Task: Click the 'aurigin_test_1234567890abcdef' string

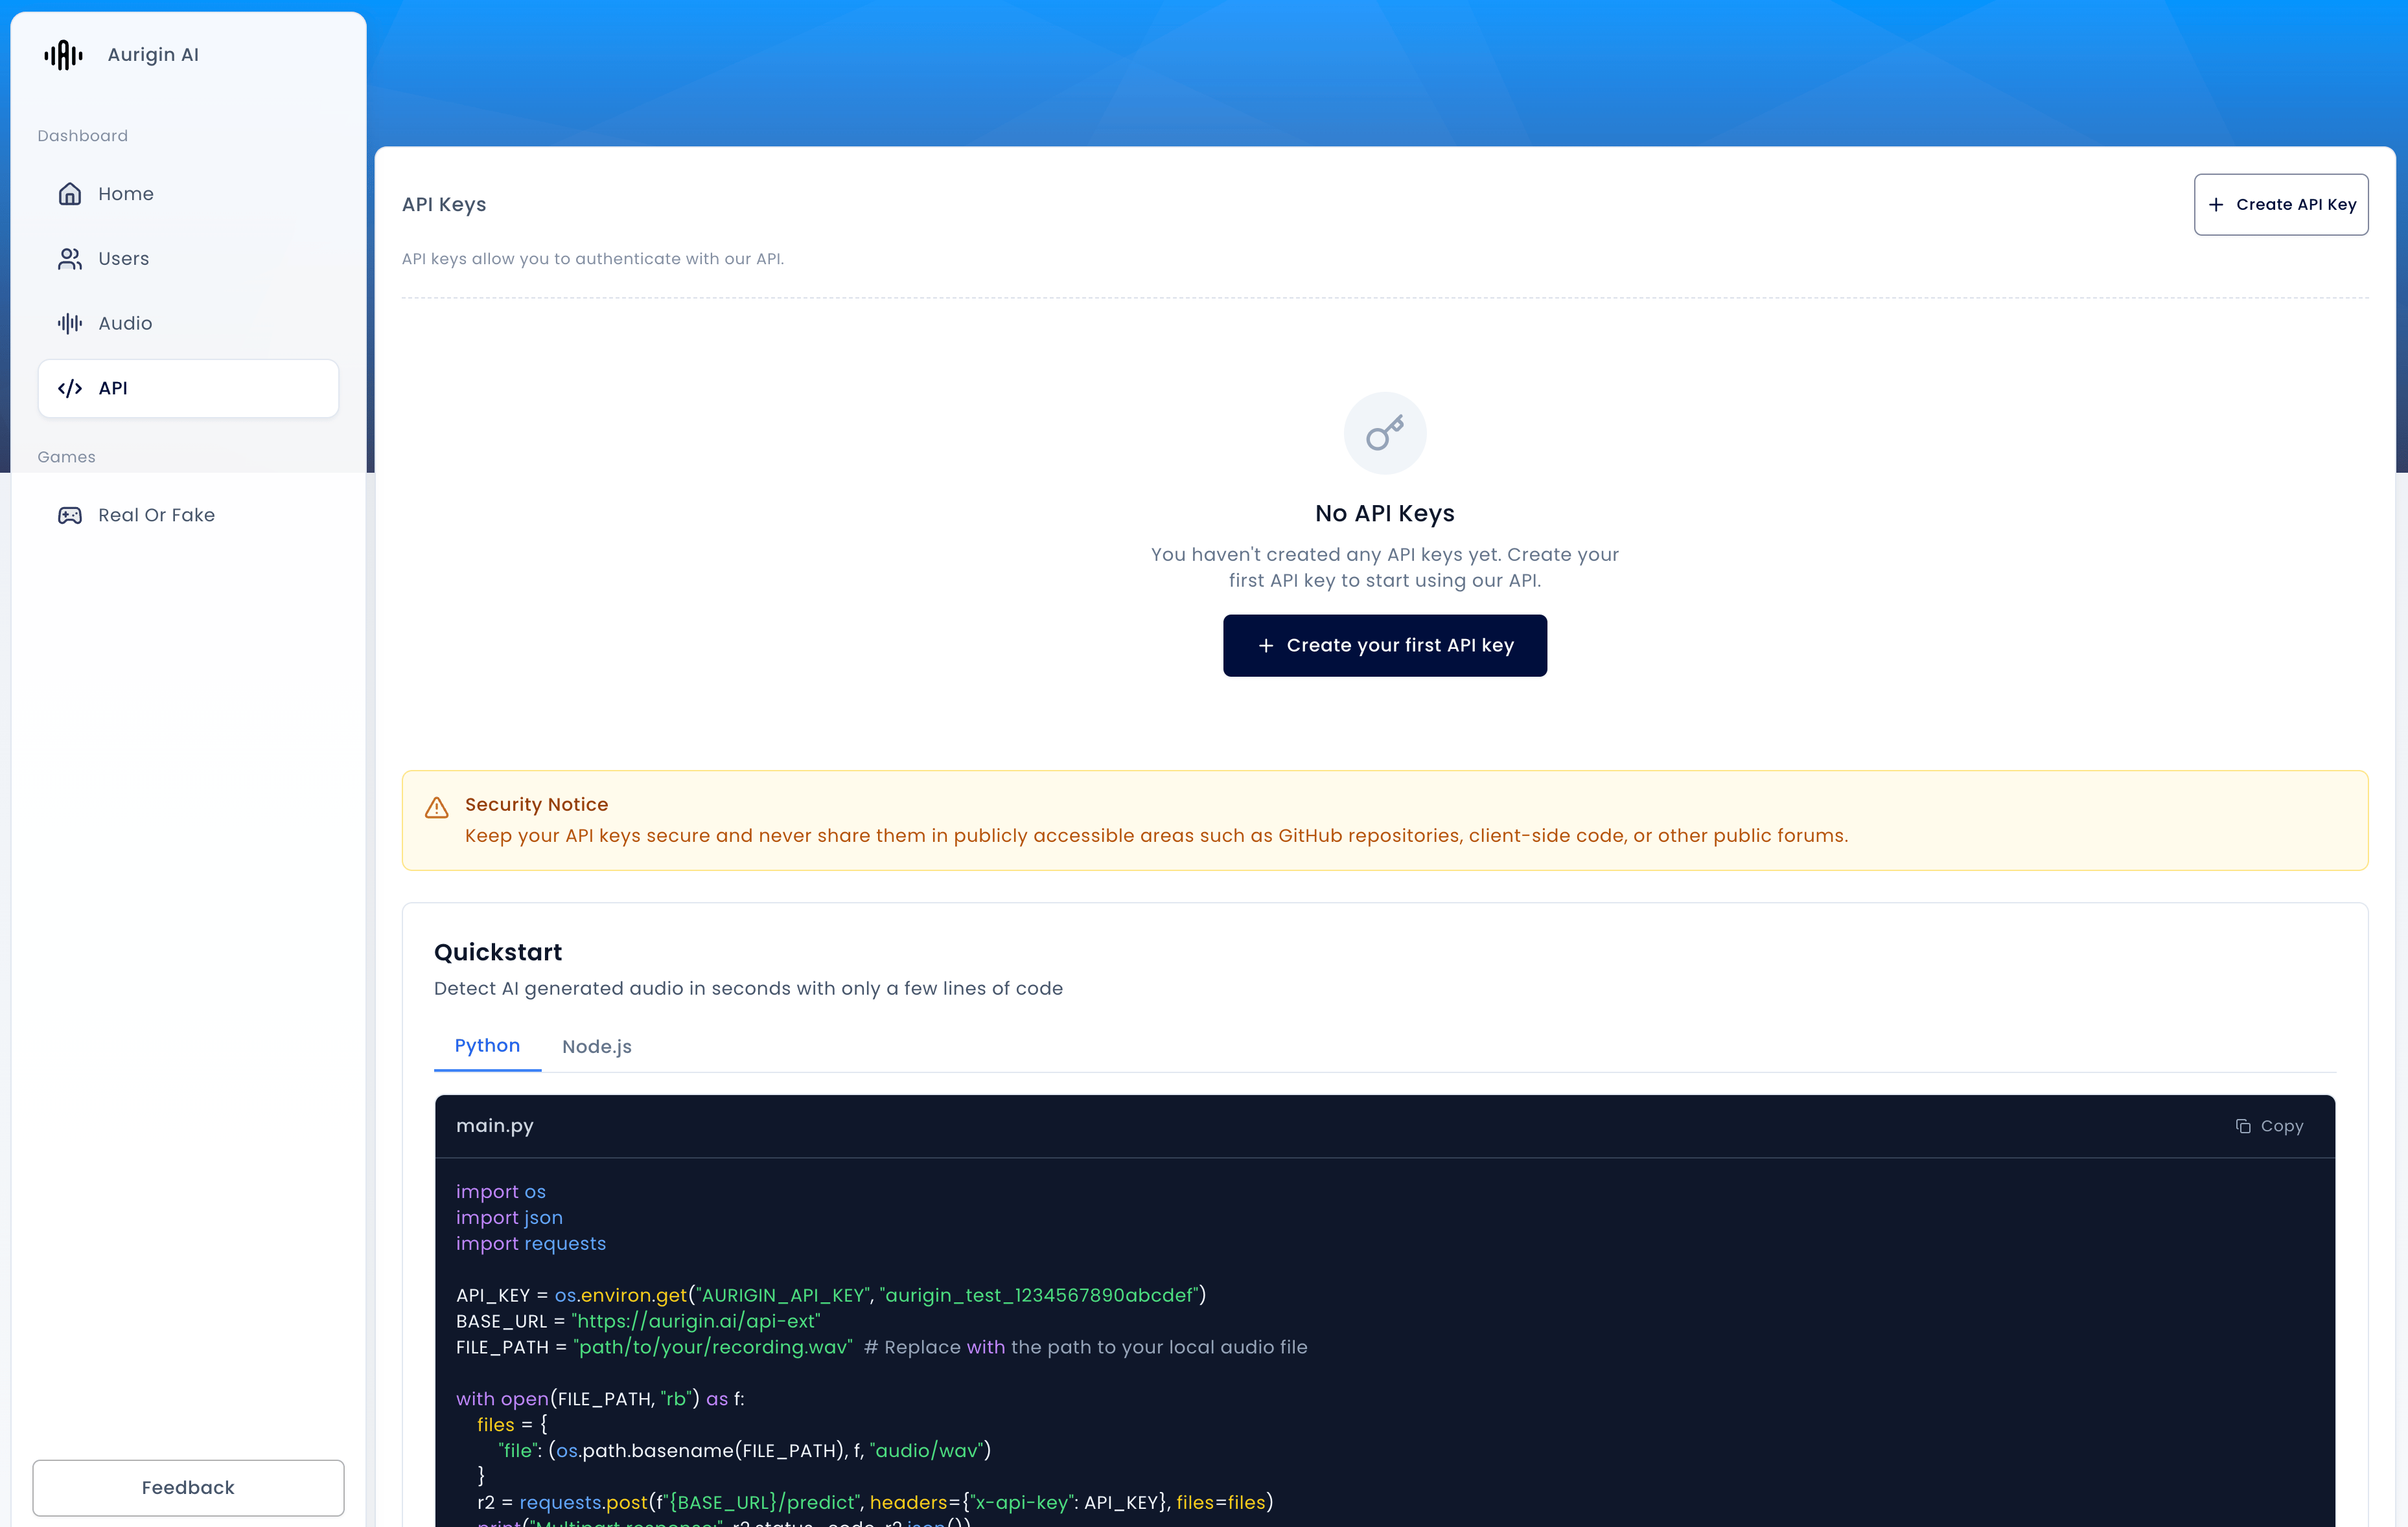Action: coord(1039,1295)
